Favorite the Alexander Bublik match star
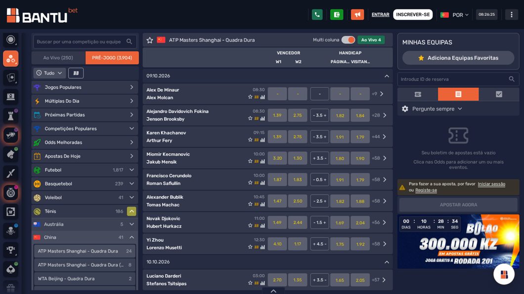The height and width of the screenshot is (294, 524). point(250,204)
